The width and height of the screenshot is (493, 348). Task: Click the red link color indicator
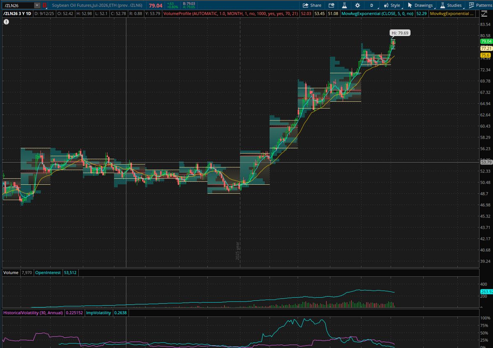[x=44, y=5]
